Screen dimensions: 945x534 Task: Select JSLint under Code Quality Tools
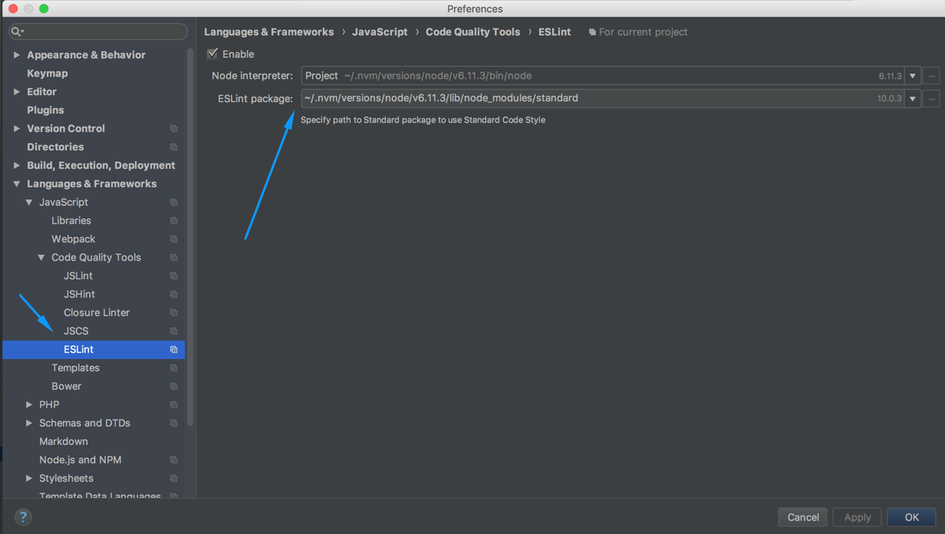pyautogui.click(x=78, y=276)
